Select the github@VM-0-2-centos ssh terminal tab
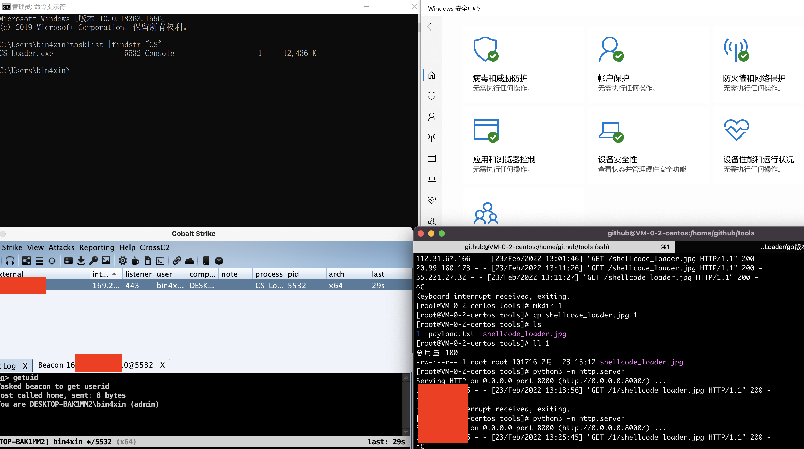This screenshot has width=804, height=449. (544, 247)
